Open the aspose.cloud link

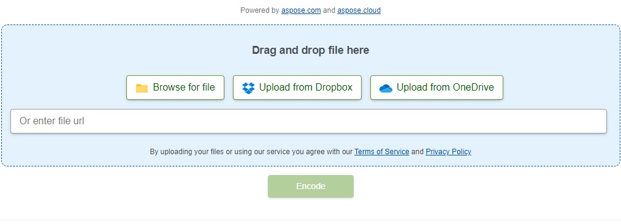pyautogui.click(x=359, y=10)
